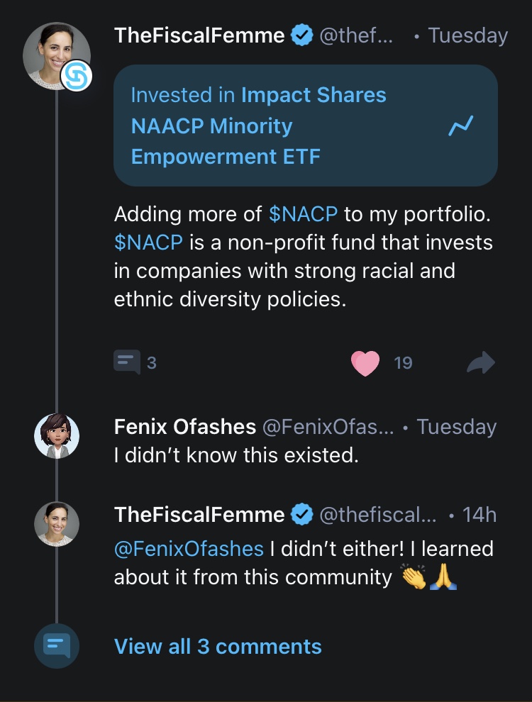Screen dimensions: 532x702
Task: Click first $NACP ticker link
Action: click(x=304, y=213)
